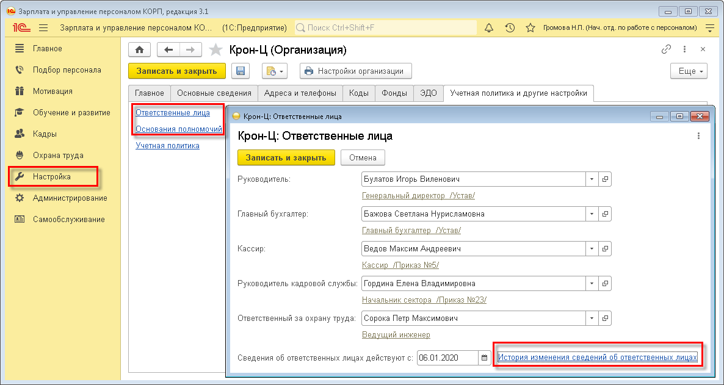Open record of Гордина Елена Владимировна
The height and width of the screenshot is (385, 724).
605,284
